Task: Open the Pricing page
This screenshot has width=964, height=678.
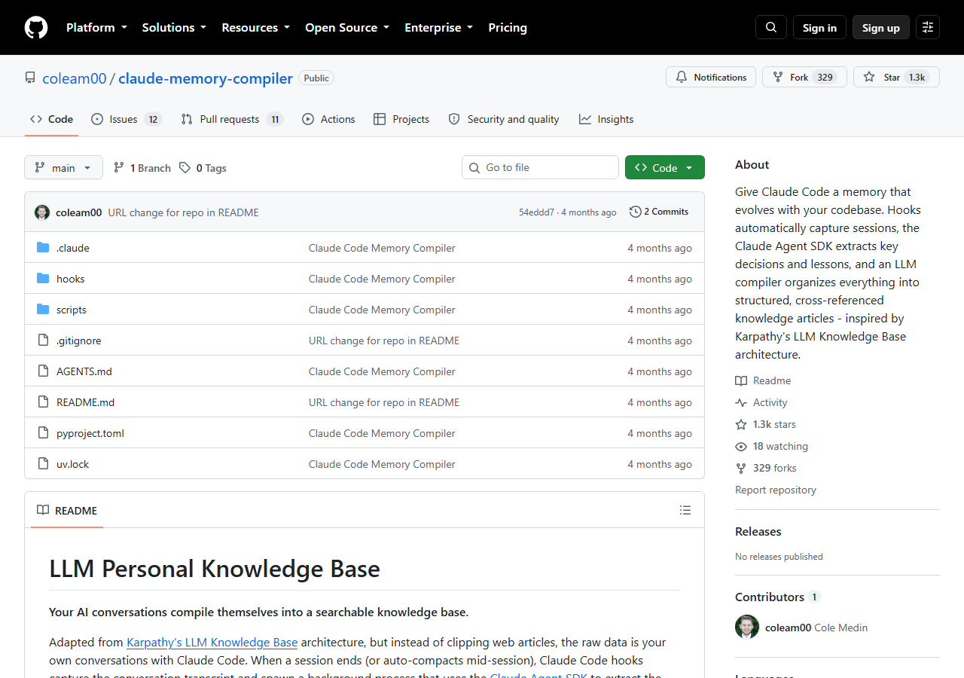Action: click(x=508, y=27)
